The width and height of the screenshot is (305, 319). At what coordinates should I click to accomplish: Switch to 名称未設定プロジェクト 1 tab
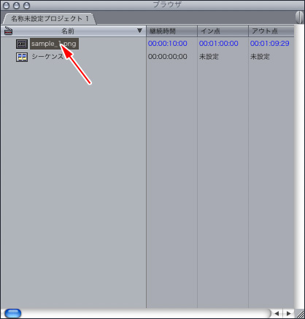pyautogui.click(x=50, y=19)
